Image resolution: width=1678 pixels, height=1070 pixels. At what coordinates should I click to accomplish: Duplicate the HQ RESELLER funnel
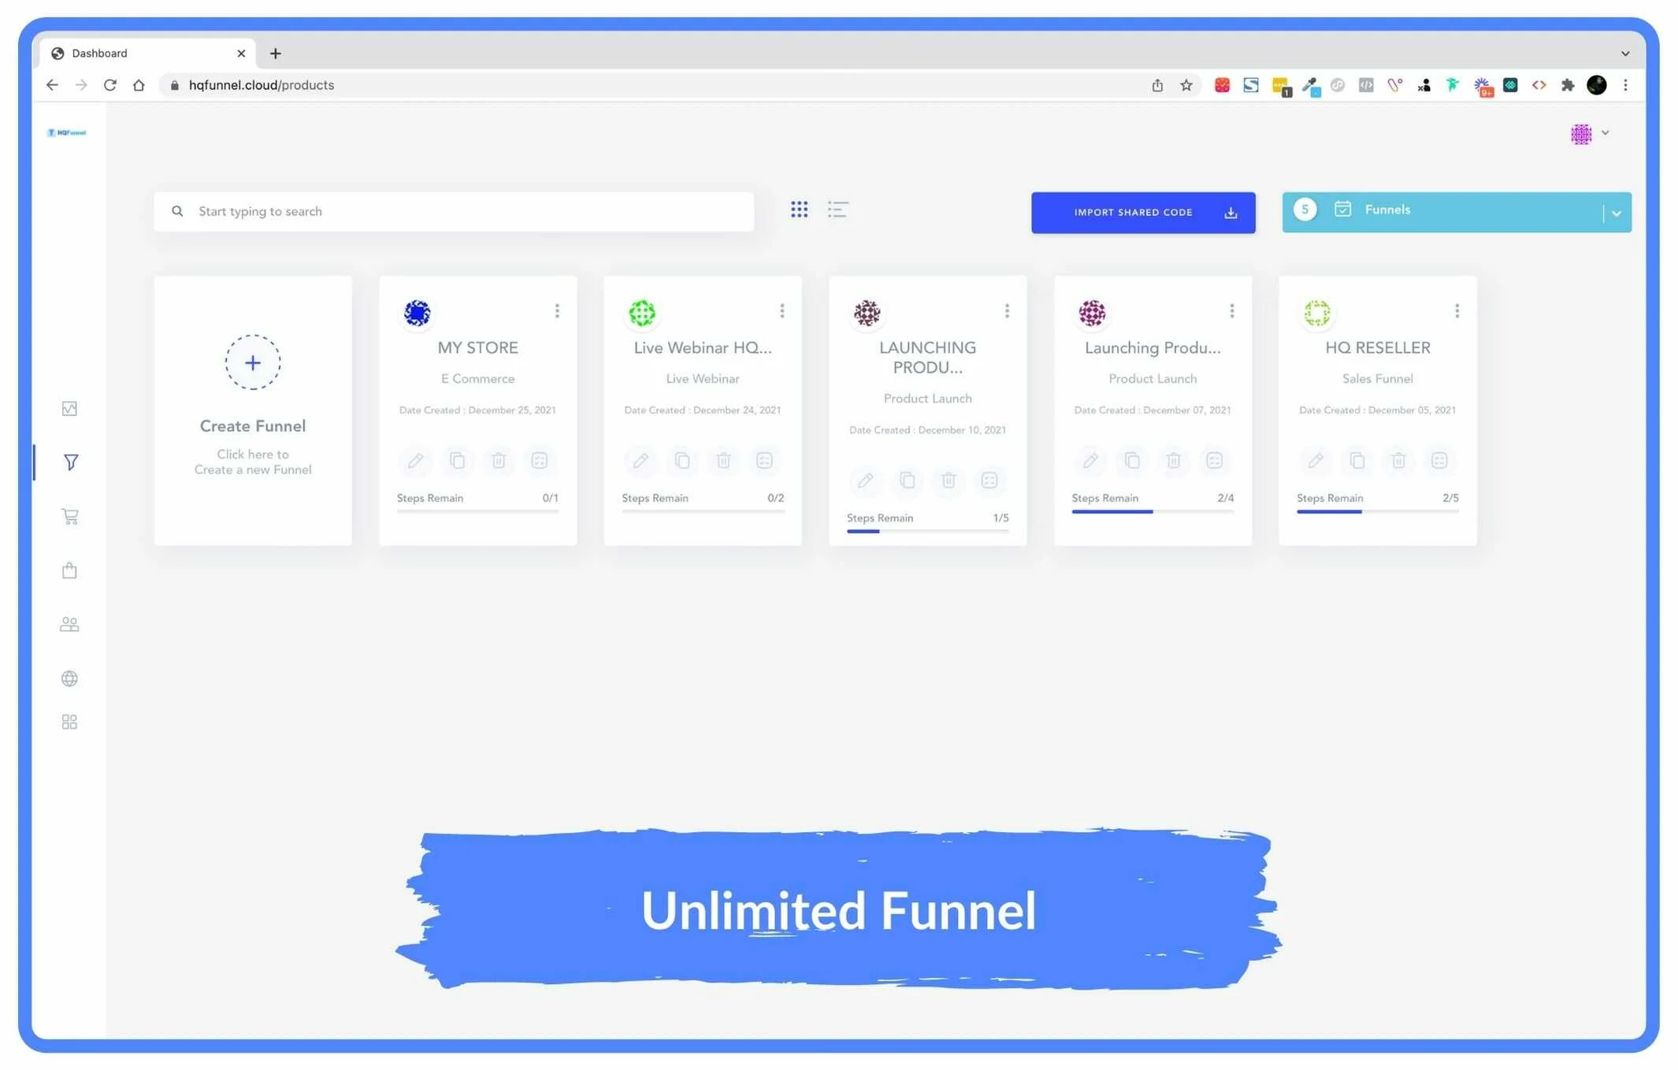click(1357, 460)
